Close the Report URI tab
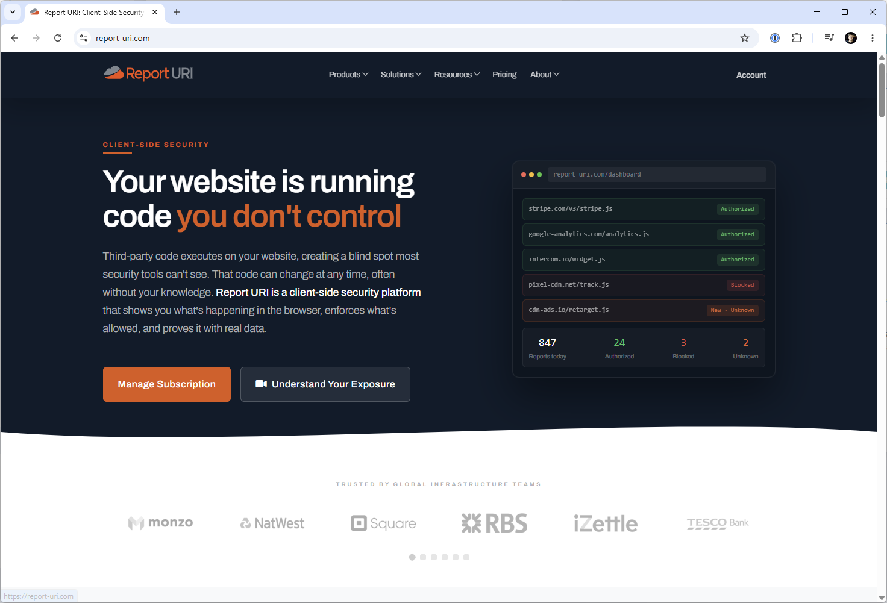Screen dimensions: 887x603 pyautogui.click(x=155, y=12)
